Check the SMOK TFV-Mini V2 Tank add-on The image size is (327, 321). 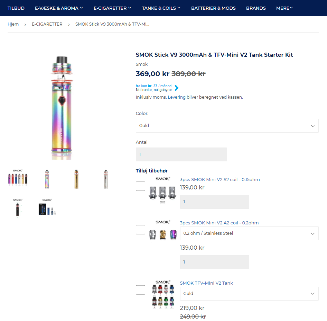[x=140, y=290]
